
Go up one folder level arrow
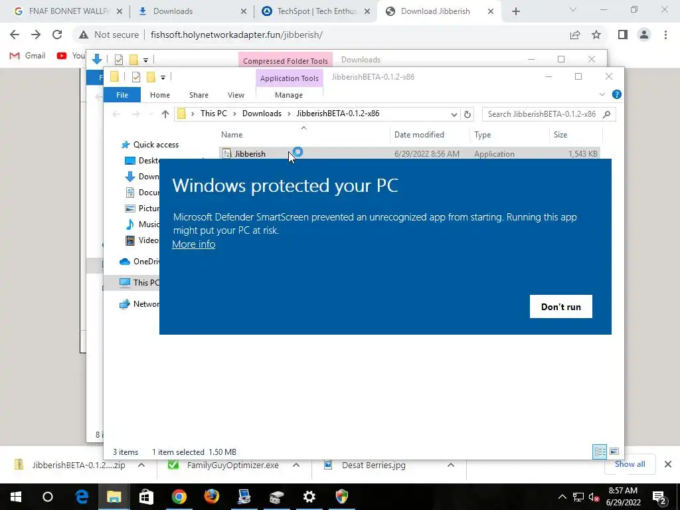click(165, 114)
